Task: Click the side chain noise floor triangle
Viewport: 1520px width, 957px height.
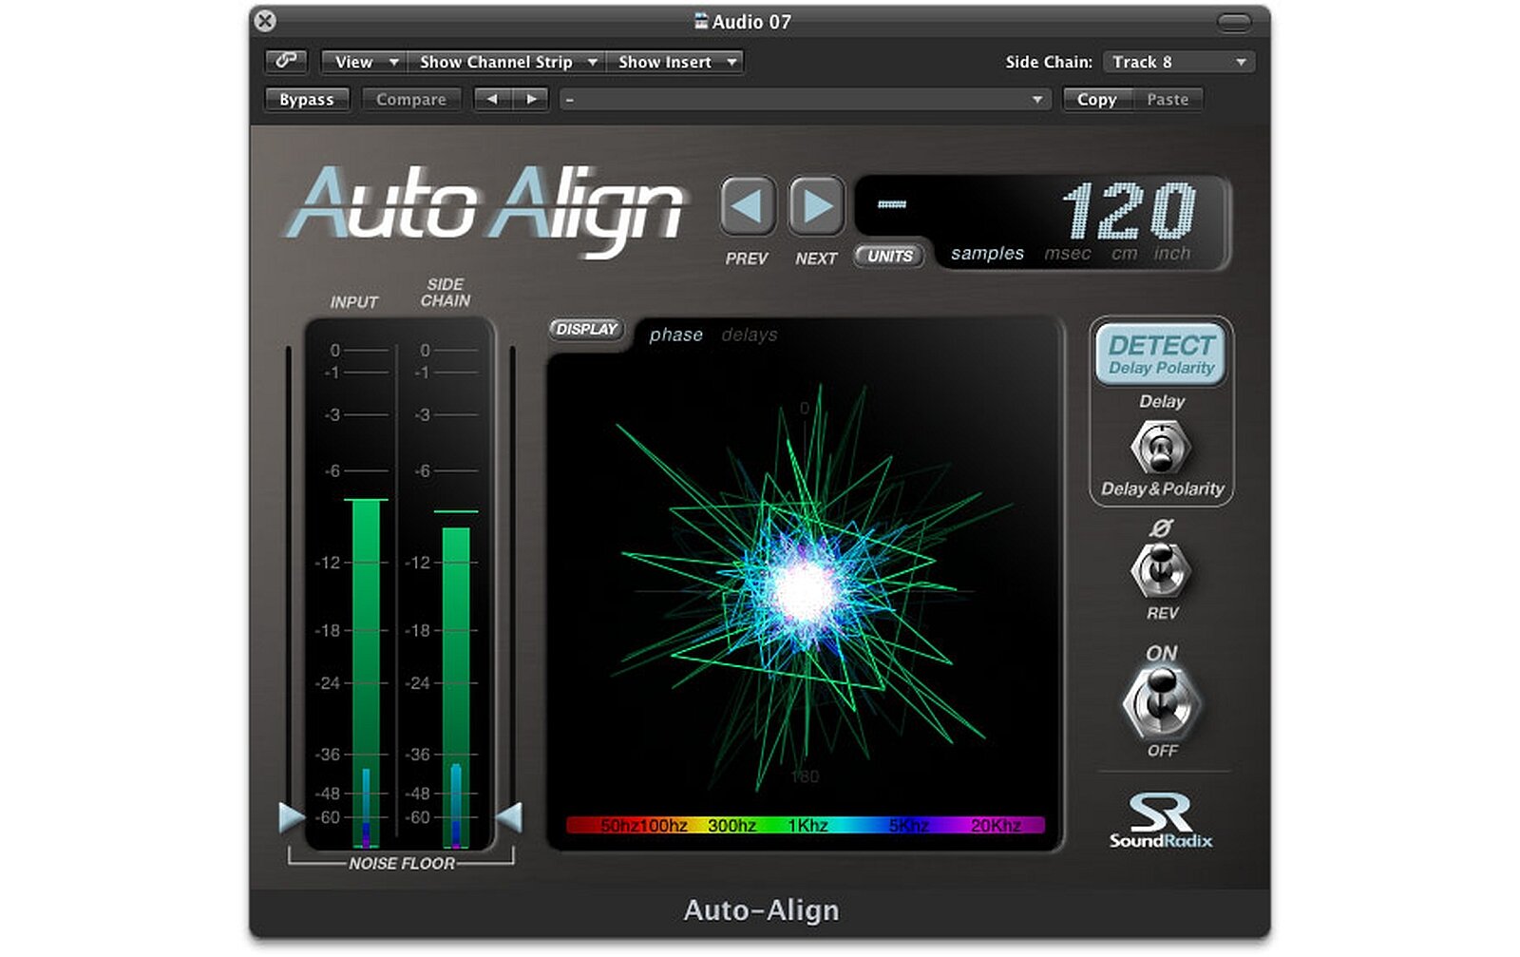Action: coord(509,816)
